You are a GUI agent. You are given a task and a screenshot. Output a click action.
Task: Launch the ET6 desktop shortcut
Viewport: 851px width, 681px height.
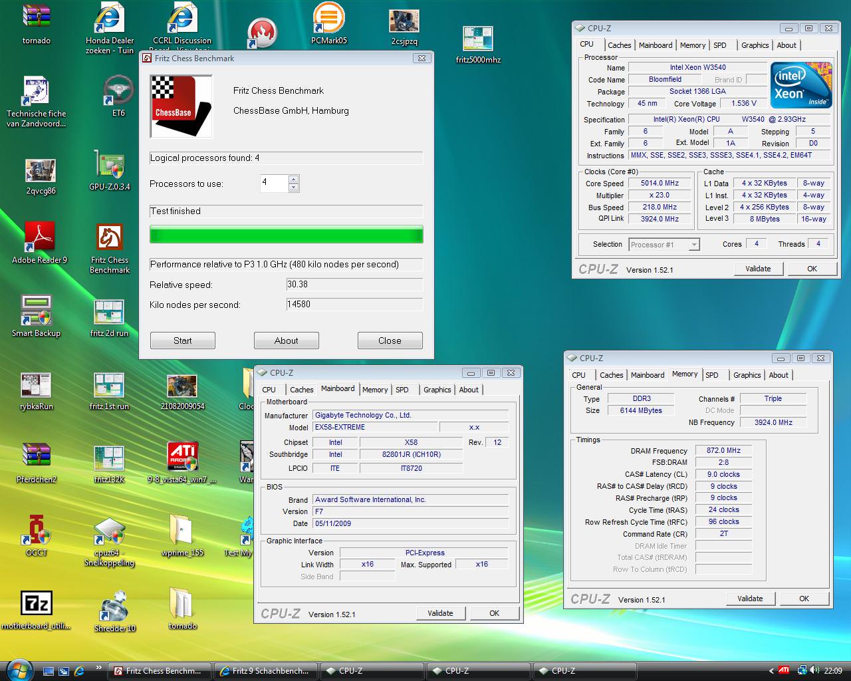[x=118, y=96]
